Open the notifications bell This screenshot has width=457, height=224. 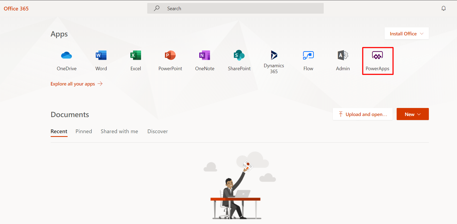click(x=444, y=8)
